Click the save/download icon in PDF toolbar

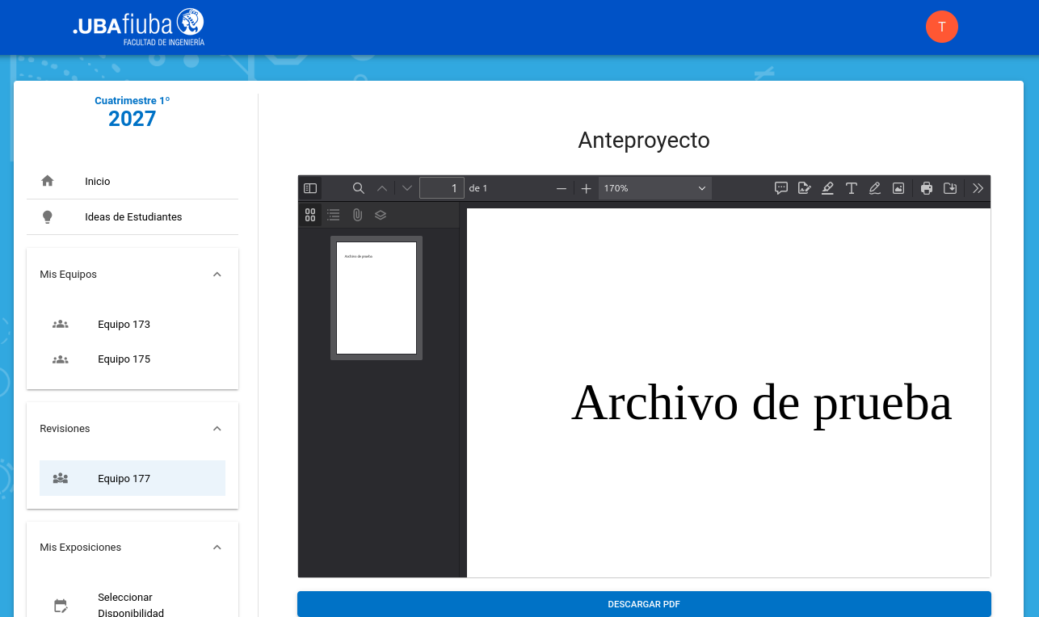(x=951, y=188)
